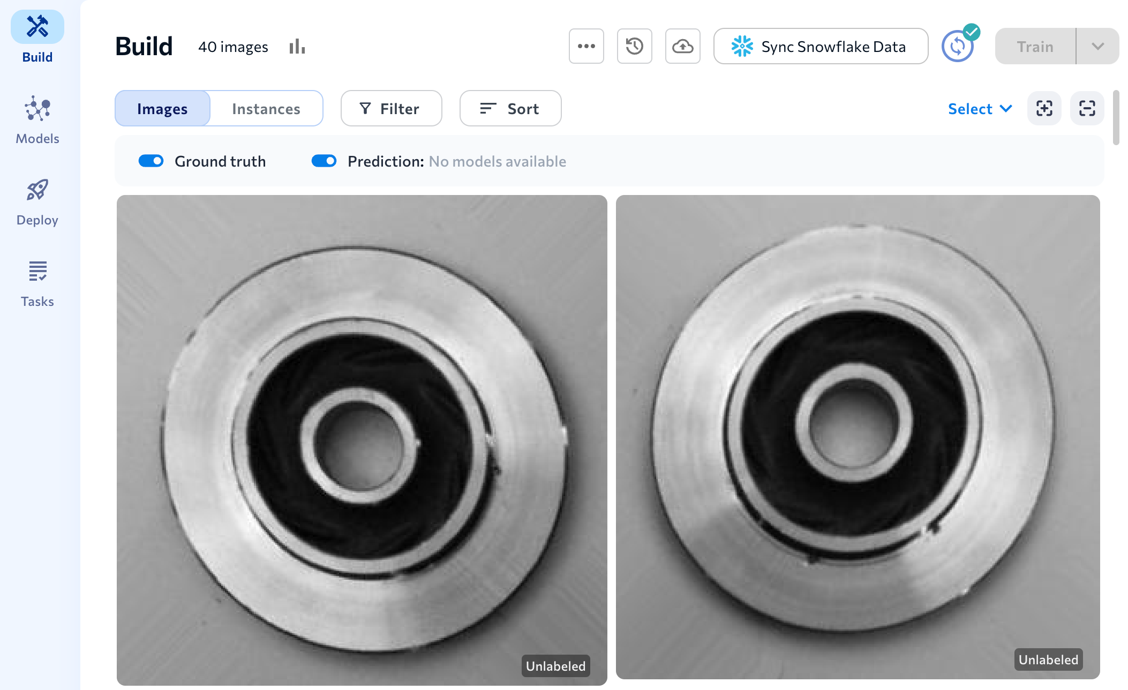Open the dataset statistics bar chart

(297, 47)
